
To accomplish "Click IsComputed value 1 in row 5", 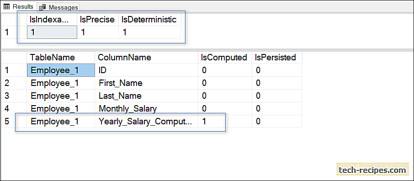I will click(225, 121).
